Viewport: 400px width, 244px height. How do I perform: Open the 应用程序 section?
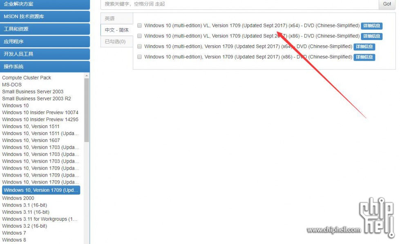tap(45, 42)
